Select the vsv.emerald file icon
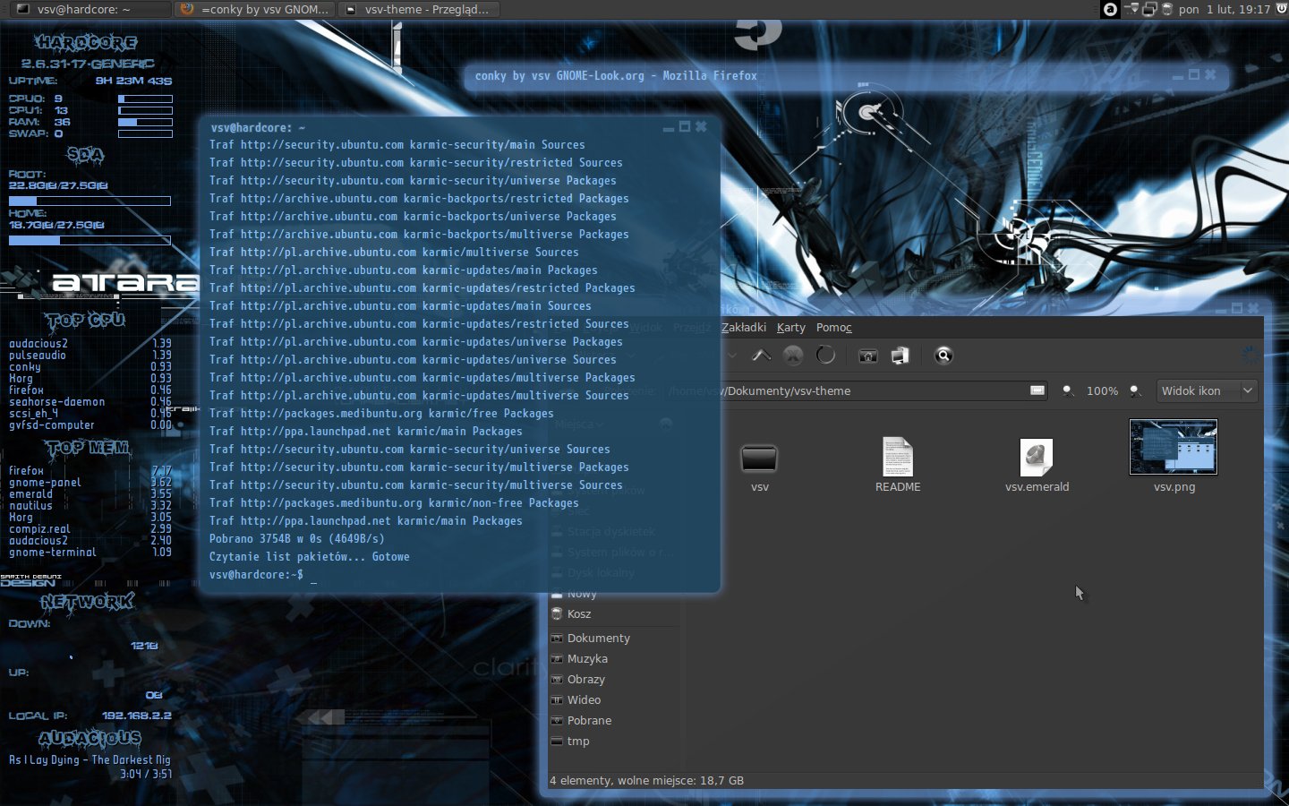This screenshot has height=806, width=1289. point(1037,458)
